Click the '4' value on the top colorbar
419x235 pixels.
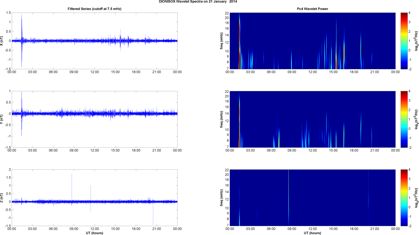pyautogui.click(x=409, y=13)
